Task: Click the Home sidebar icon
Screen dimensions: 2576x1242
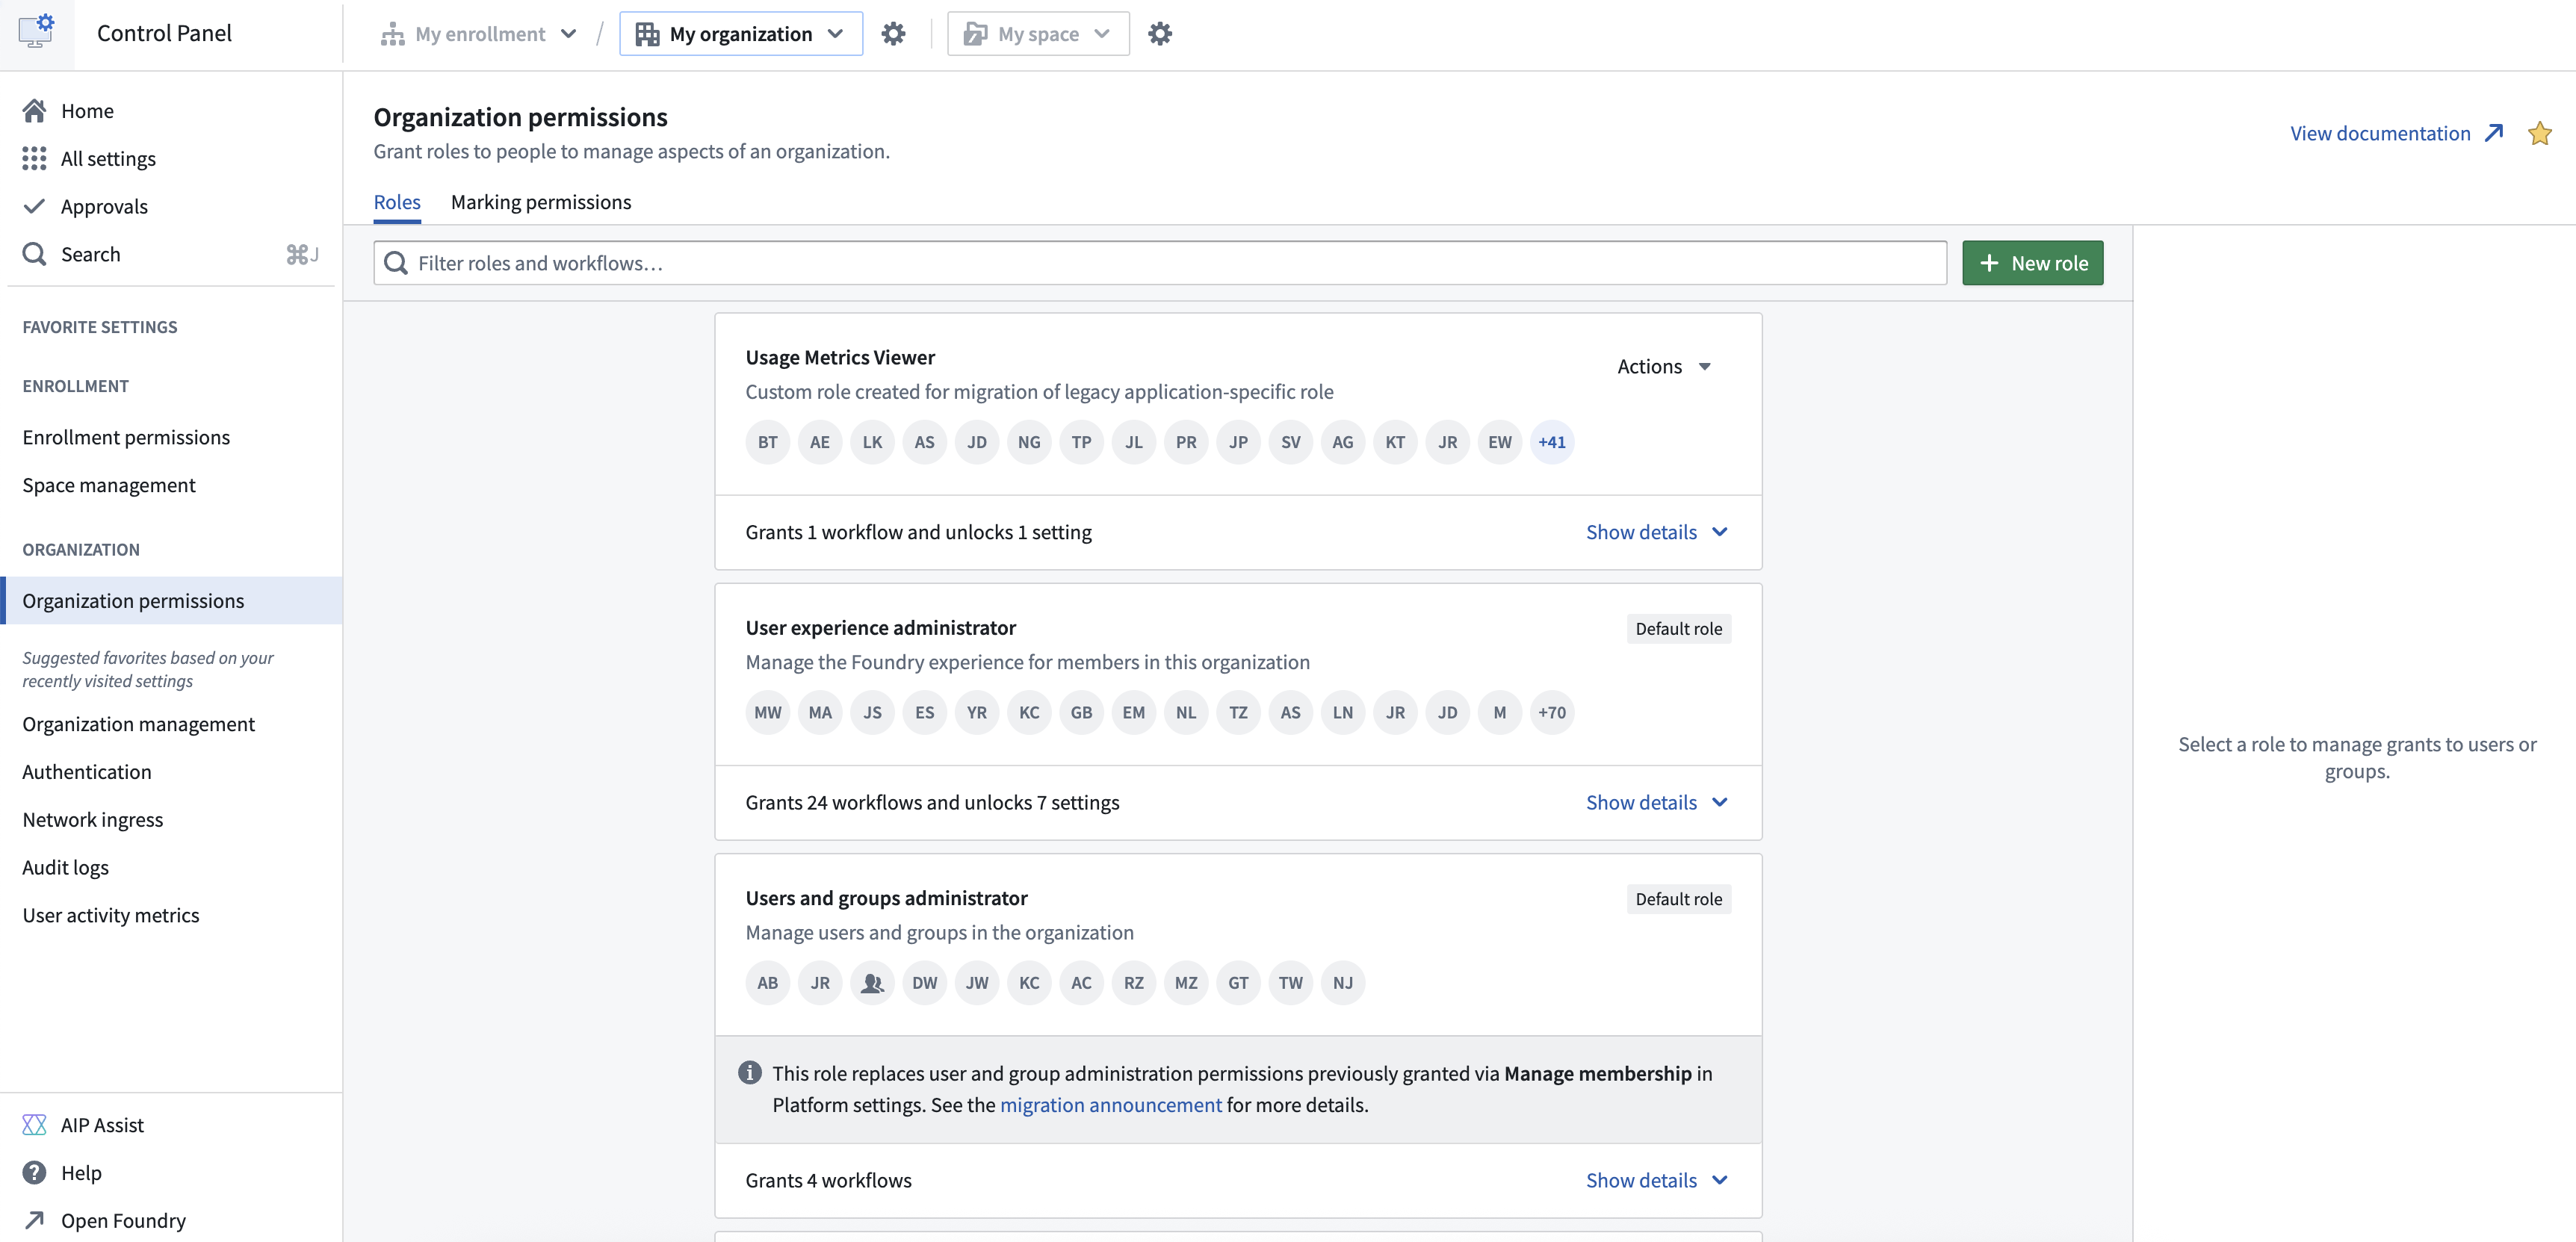Action: (35, 111)
